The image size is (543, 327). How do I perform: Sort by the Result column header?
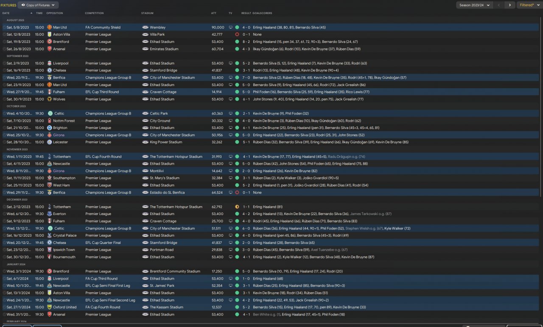(x=246, y=13)
